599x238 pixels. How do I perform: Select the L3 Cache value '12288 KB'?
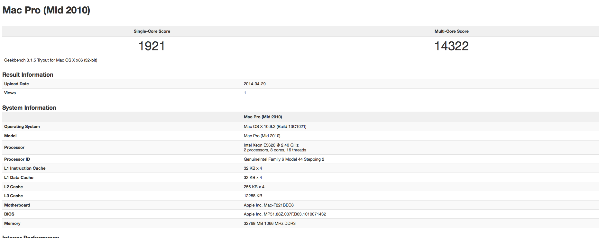253,196
